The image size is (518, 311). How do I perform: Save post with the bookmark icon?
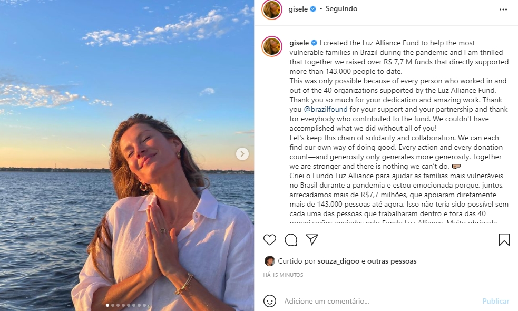point(504,240)
